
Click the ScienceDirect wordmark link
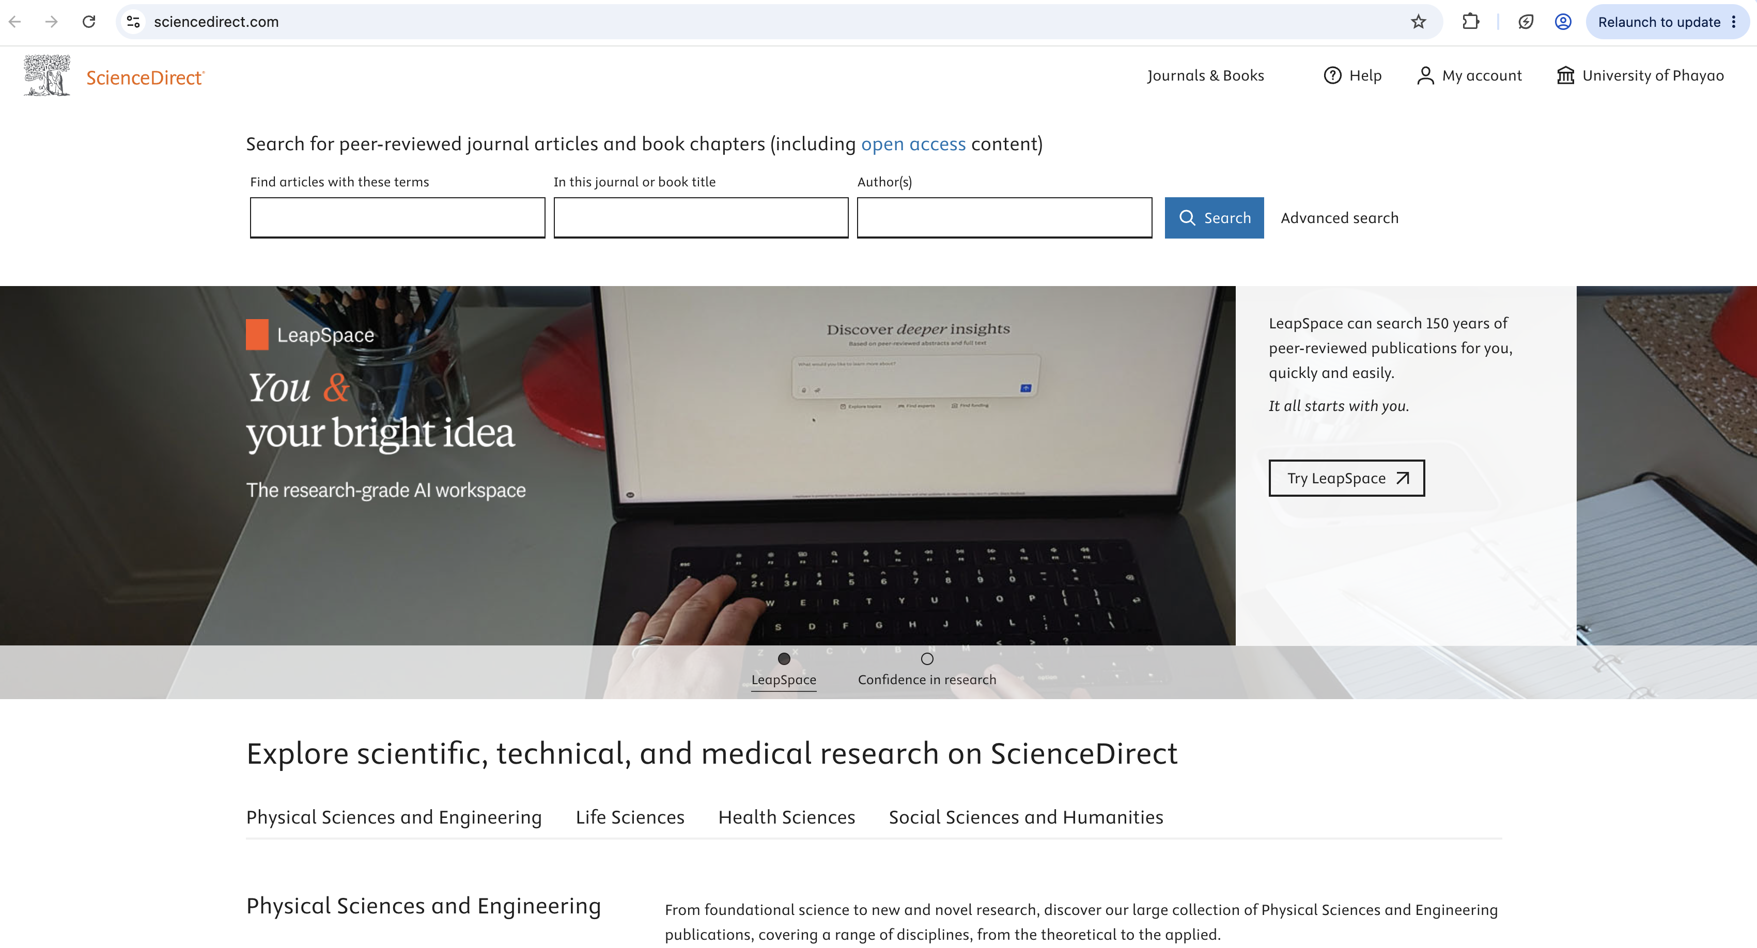click(145, 77)
